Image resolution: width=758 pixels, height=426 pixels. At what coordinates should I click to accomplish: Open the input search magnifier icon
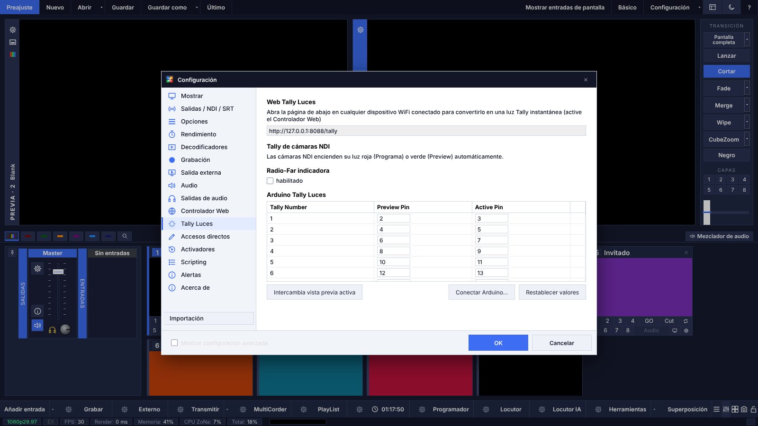(x=125, y=236)
